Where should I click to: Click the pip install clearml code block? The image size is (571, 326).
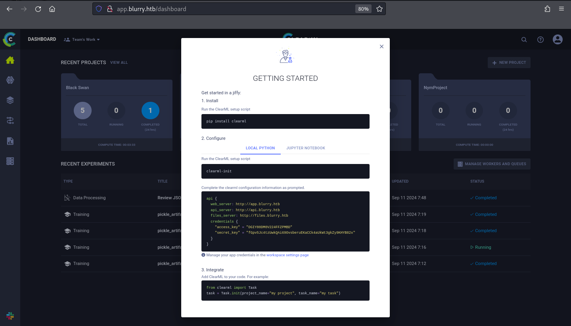coord(285,121)
